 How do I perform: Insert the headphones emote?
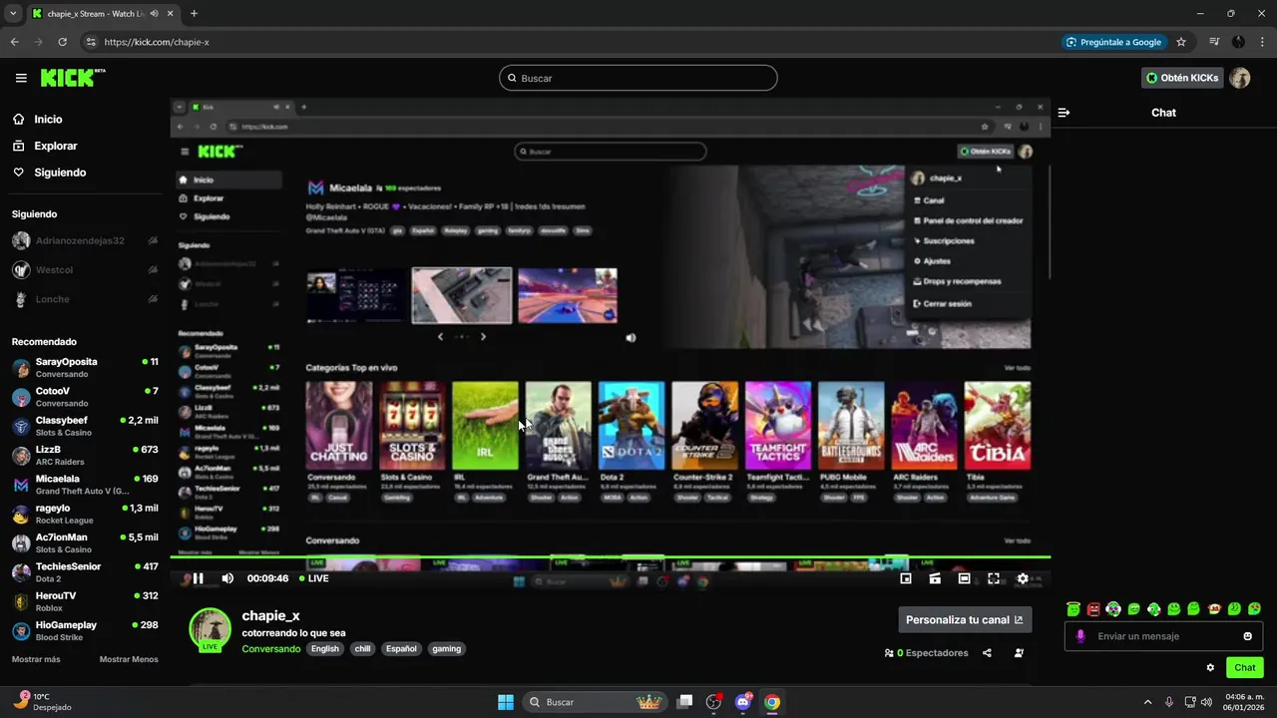(1113, 609)
